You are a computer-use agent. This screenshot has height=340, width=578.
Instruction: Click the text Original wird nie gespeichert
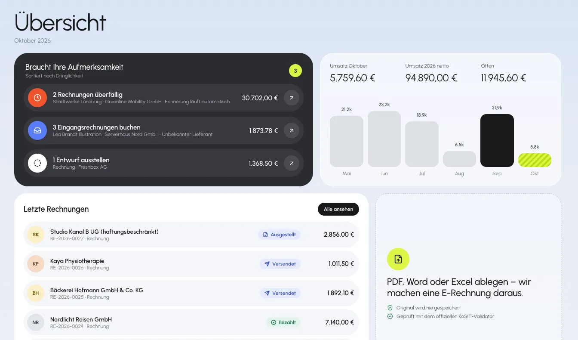428,308
